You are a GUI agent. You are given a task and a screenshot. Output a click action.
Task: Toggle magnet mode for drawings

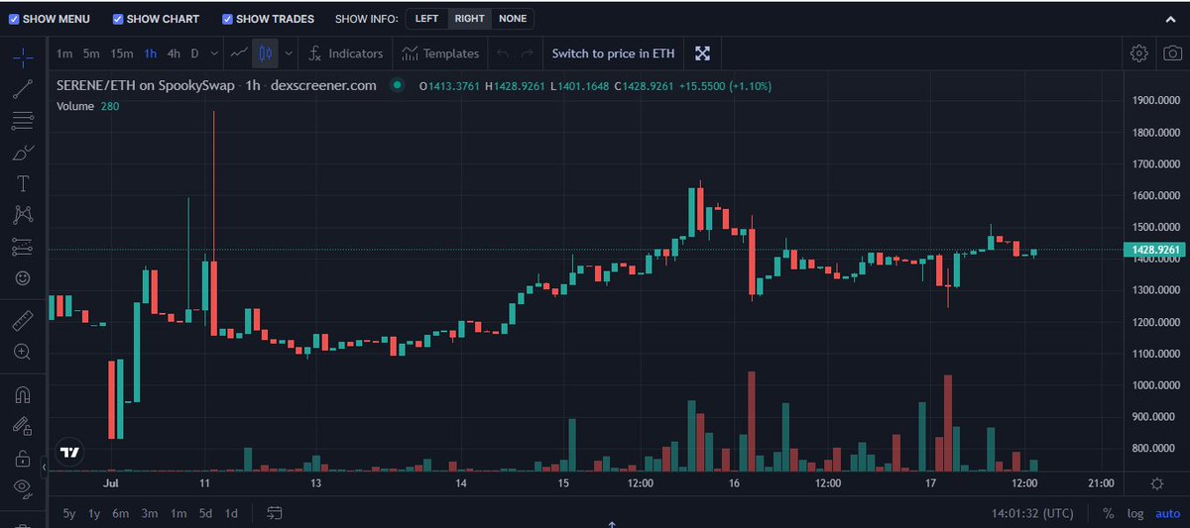pos(23,394)
